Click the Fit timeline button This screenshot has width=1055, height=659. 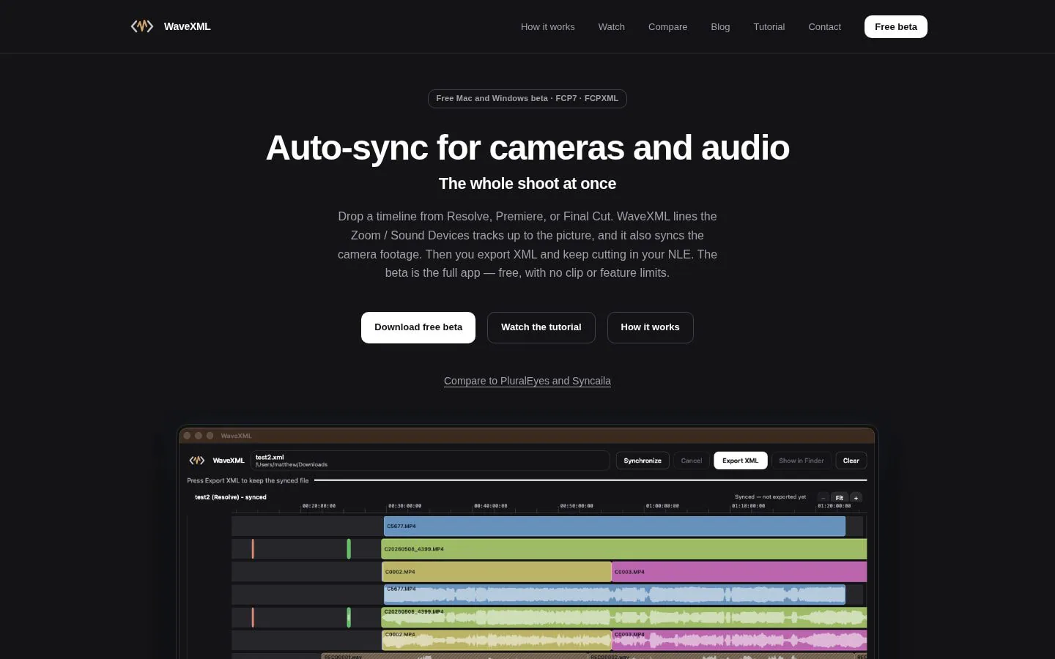(840, 498)
